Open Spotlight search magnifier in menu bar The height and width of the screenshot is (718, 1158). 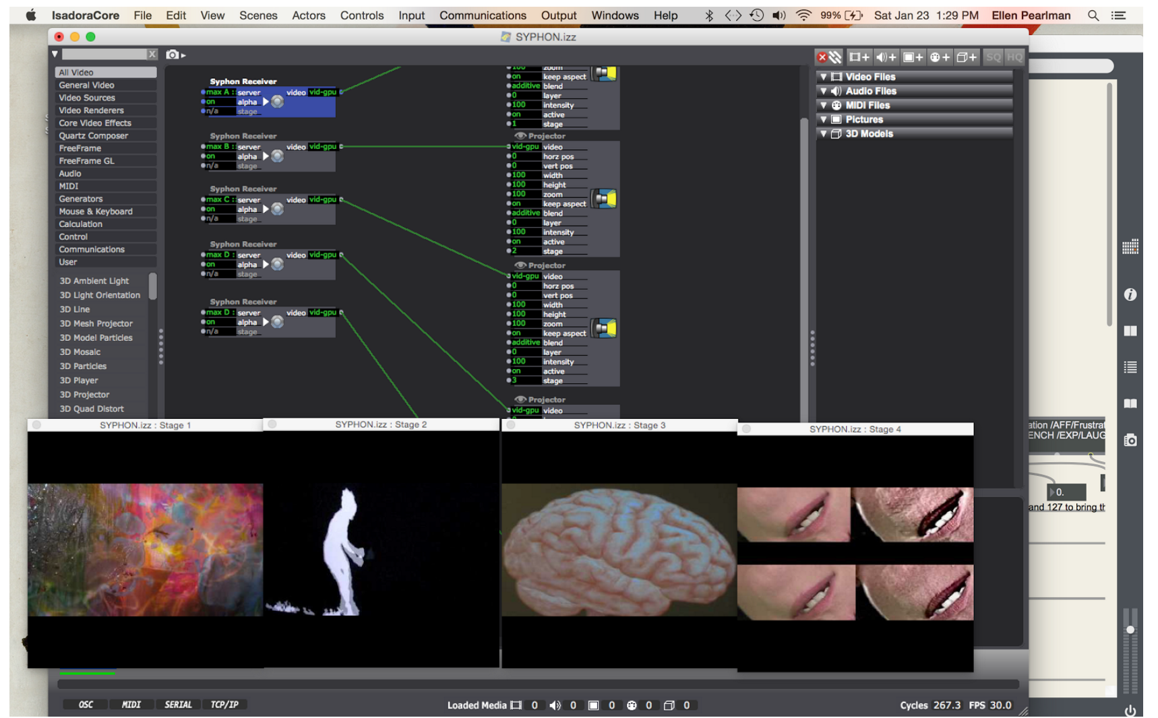(1093, 15)
